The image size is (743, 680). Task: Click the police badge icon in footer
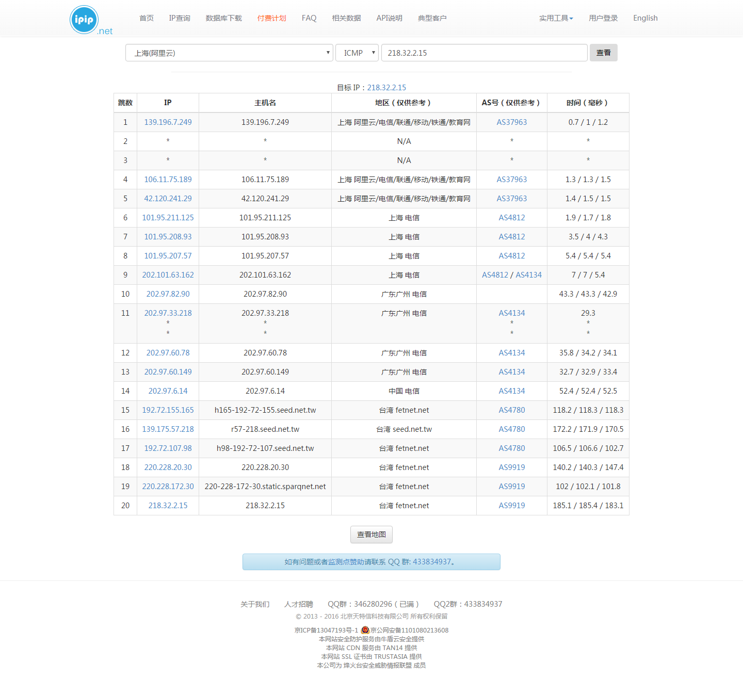tap(365, 630)
